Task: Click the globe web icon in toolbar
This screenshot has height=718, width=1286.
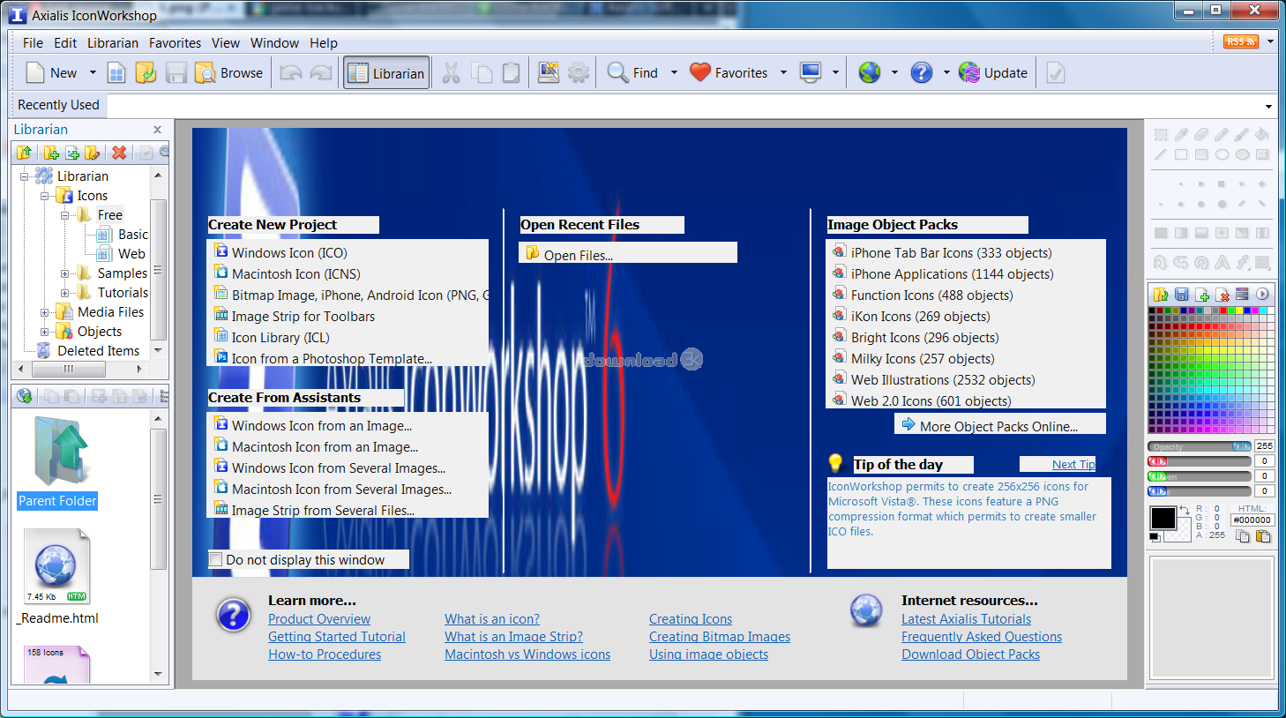Action: point(870,72)
